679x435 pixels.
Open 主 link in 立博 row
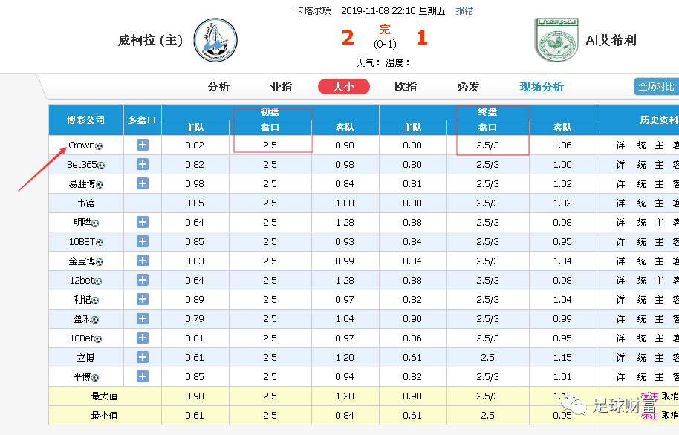(x=660, y=358)
